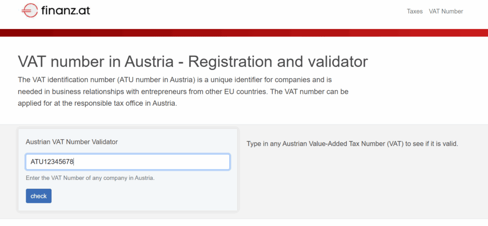The height and width of the screenshot is (226, 488).
Task: Open the Taxes navigation link
Action: [x=415, y=11]
